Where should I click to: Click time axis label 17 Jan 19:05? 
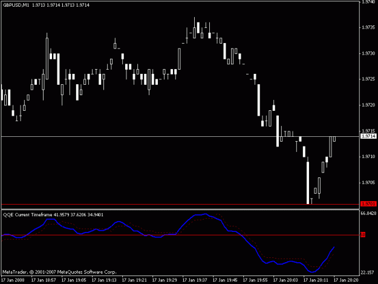coord(74,280)
